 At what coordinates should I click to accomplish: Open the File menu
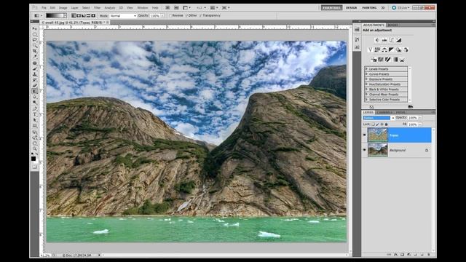(x=44, y=8)
